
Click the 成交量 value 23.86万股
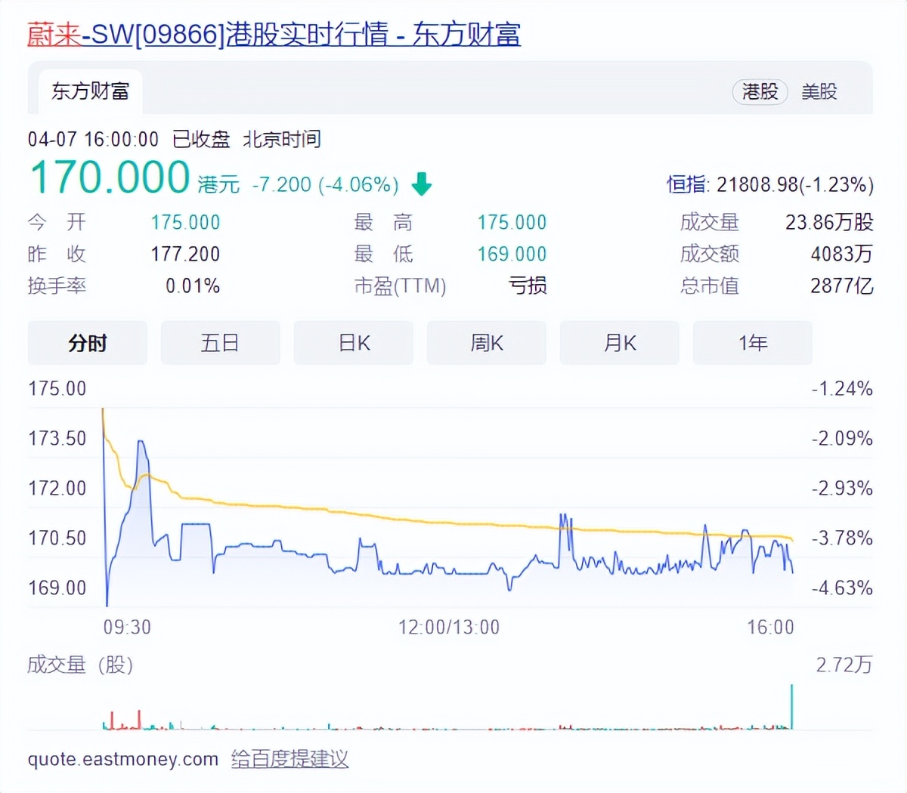tap(829, 222)
